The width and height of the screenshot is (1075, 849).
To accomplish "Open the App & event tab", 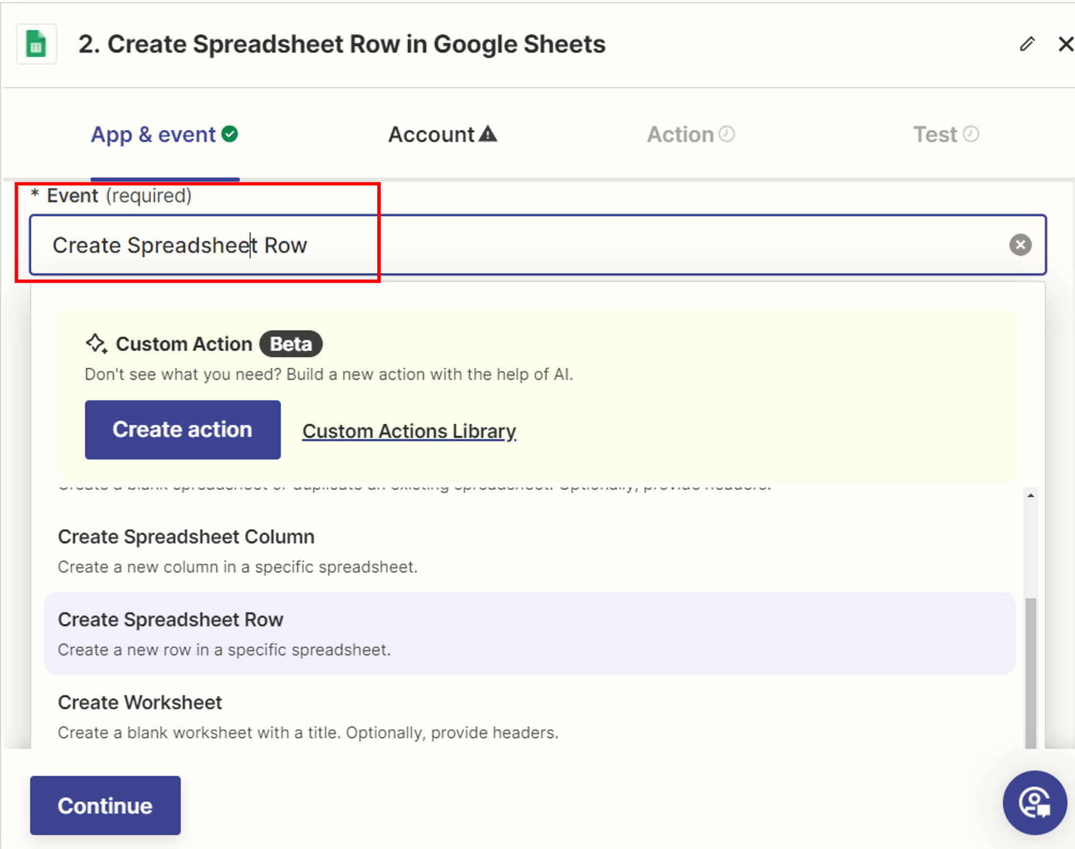I will (x=153, y=134).
